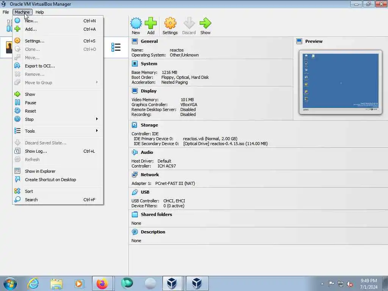Click the reactos VM preview thumbnail
Image resolution: width=388 pixels, height=291 pixels.
click(x=341, y=82)
